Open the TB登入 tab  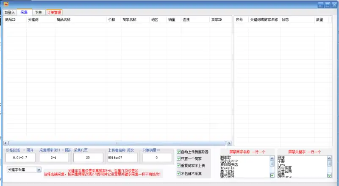click(x=9, y=12)
